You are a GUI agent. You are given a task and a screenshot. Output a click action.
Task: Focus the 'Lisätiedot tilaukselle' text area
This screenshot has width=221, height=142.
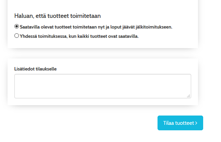(x=102, y=86)
